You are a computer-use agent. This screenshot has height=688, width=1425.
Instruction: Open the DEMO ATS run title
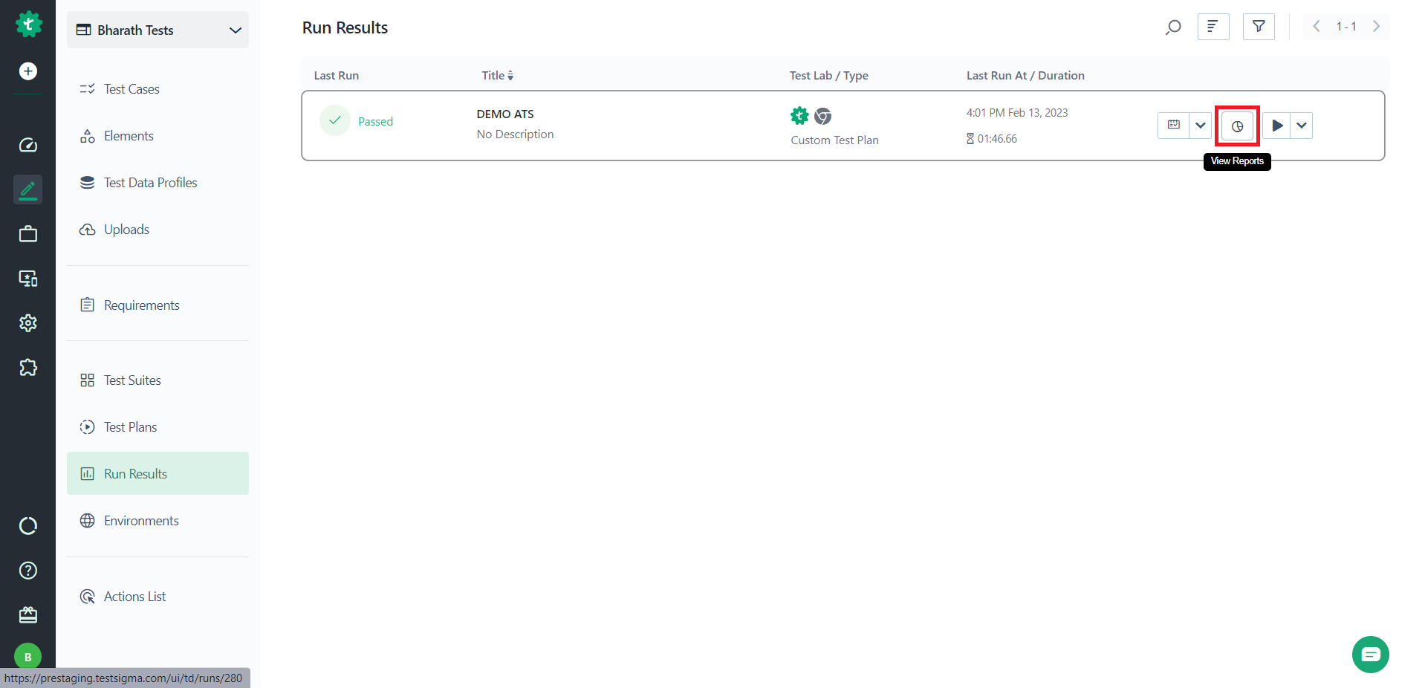[x=505, y=114]
